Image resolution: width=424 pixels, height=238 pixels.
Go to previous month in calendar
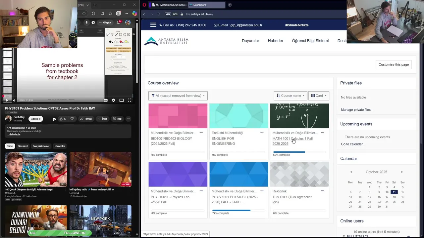coord(351,172)
